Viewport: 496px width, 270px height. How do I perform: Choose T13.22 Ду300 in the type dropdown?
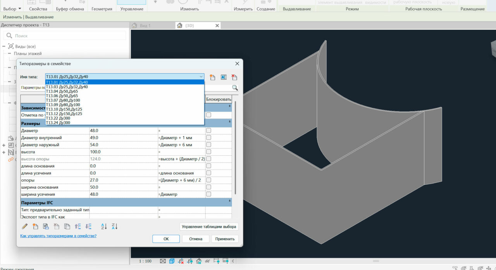(58, 119)
